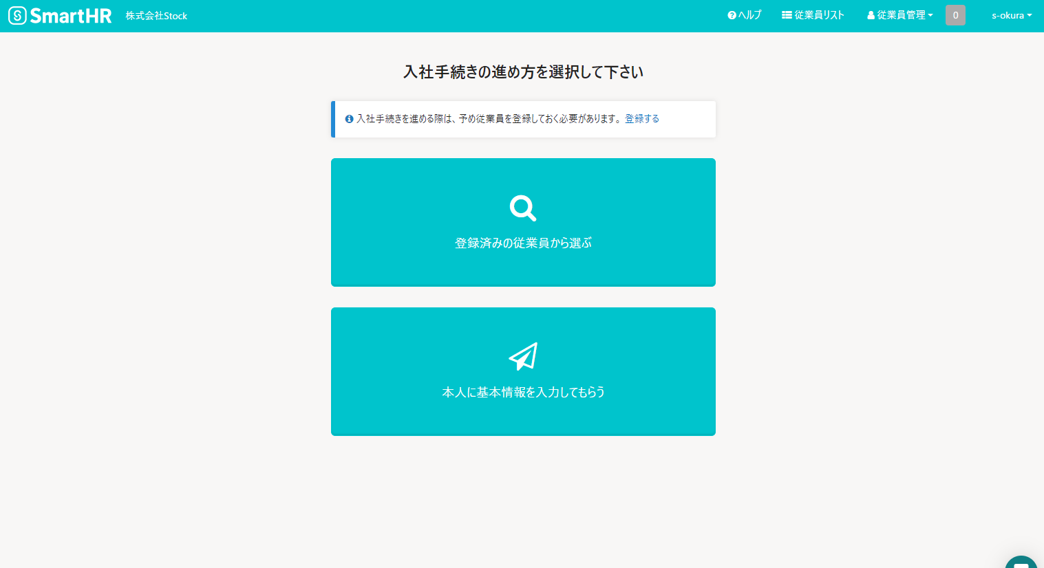Click the paper plane icon on the bottom card
The height and width of the screenshot is (568, 1044).
522,356
